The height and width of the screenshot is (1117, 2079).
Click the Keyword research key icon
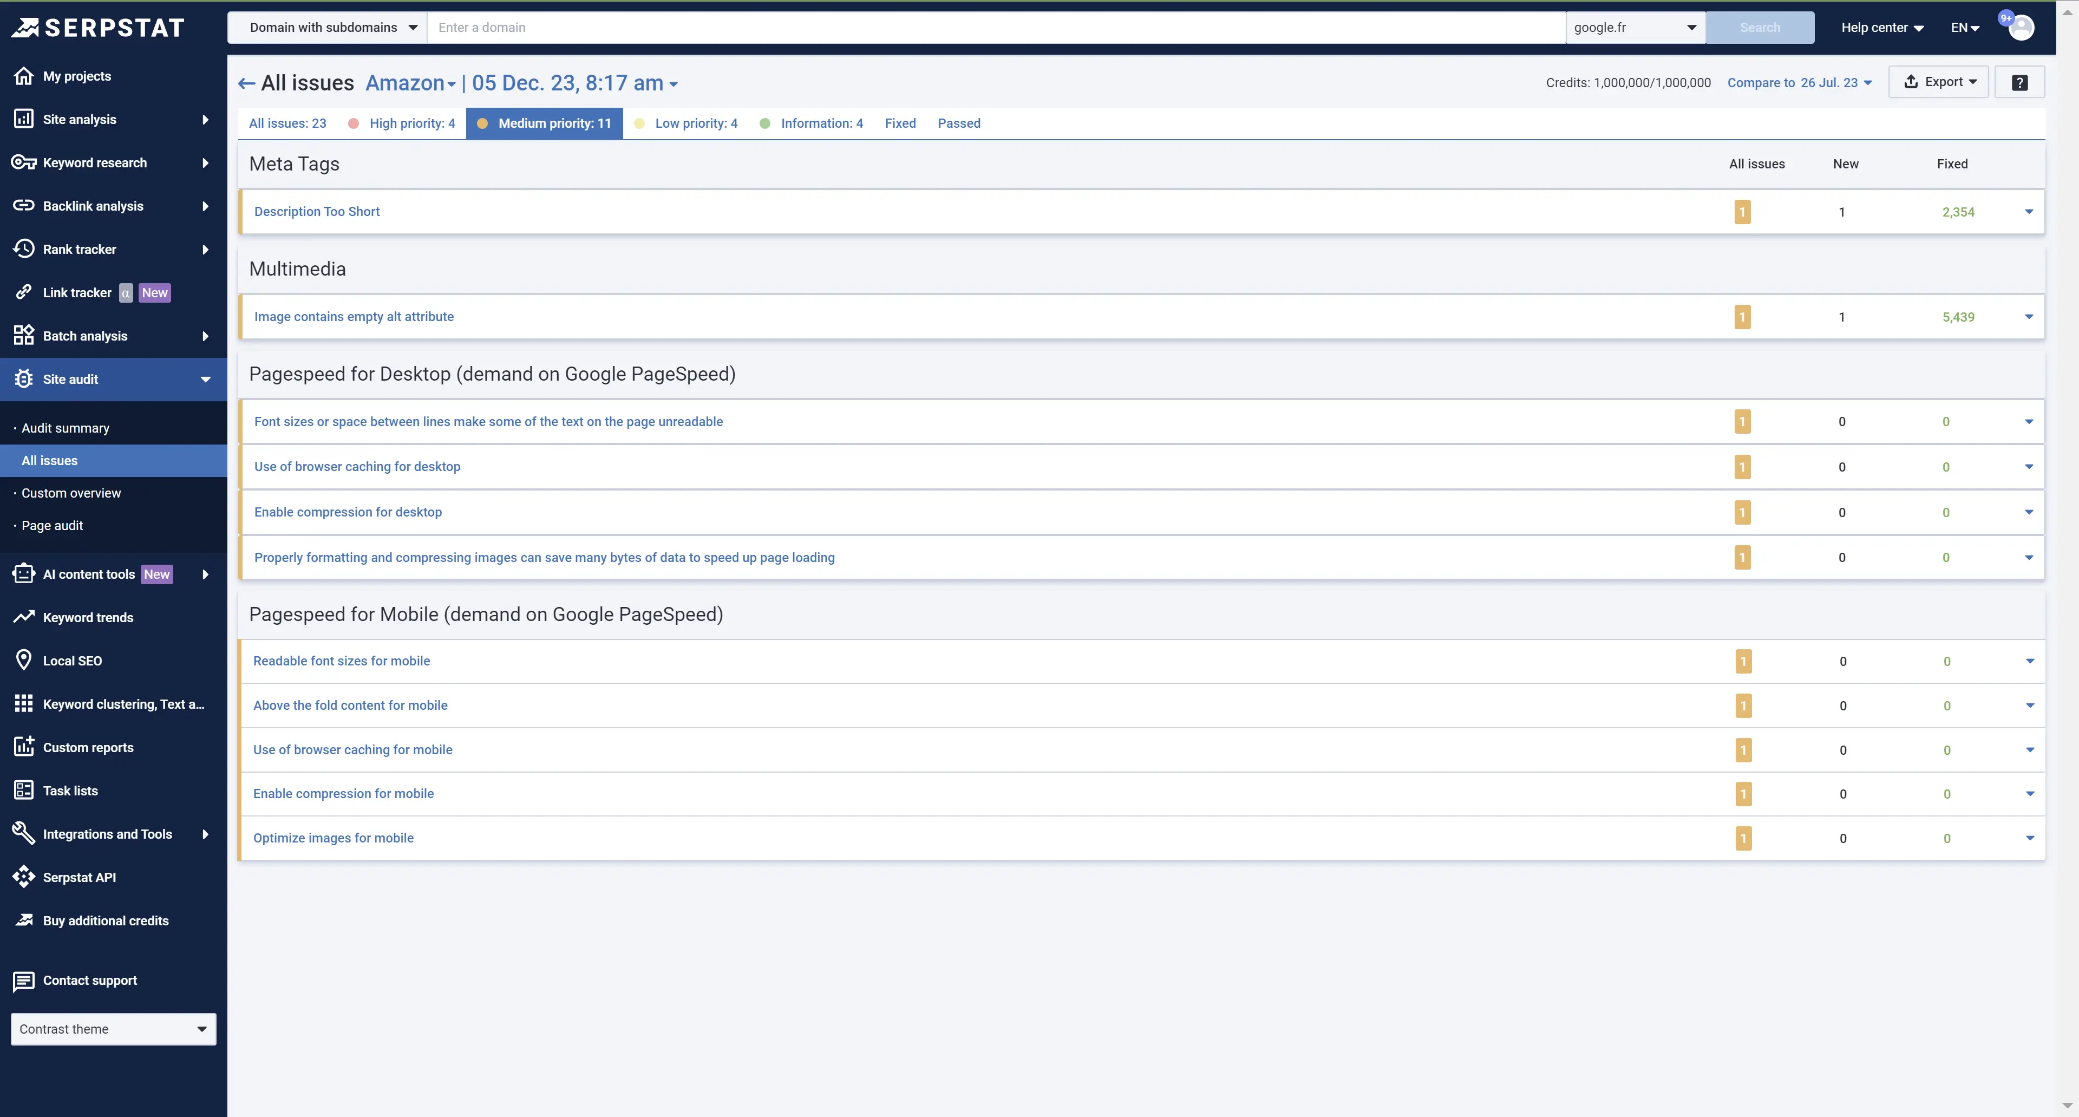coord(23,162)
